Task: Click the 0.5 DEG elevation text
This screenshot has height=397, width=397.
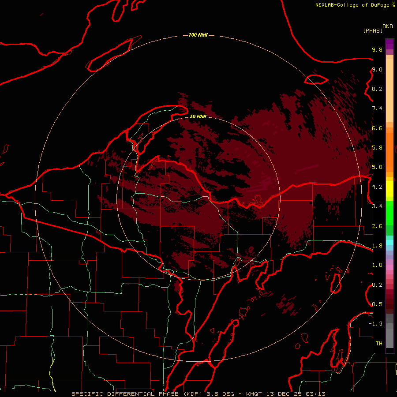Action: [220, 394]
